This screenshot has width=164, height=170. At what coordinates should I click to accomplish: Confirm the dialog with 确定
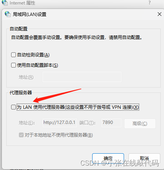click(x=108, y=158)
